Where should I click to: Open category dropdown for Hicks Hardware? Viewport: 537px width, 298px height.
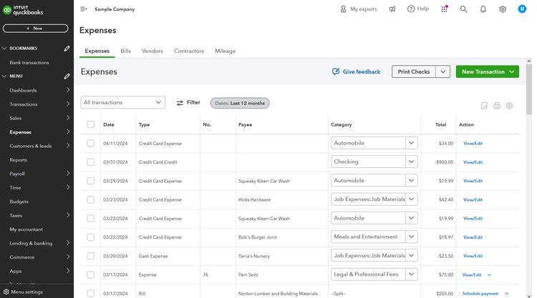tap(411, 199)
